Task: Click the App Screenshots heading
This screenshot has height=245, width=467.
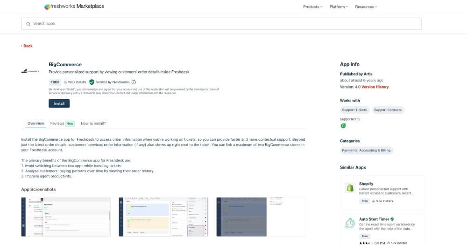Action: pyautogui.click(x=38, y=190)
